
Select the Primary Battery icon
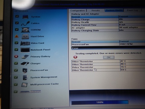pyautogui.click(x=25, y=57)
